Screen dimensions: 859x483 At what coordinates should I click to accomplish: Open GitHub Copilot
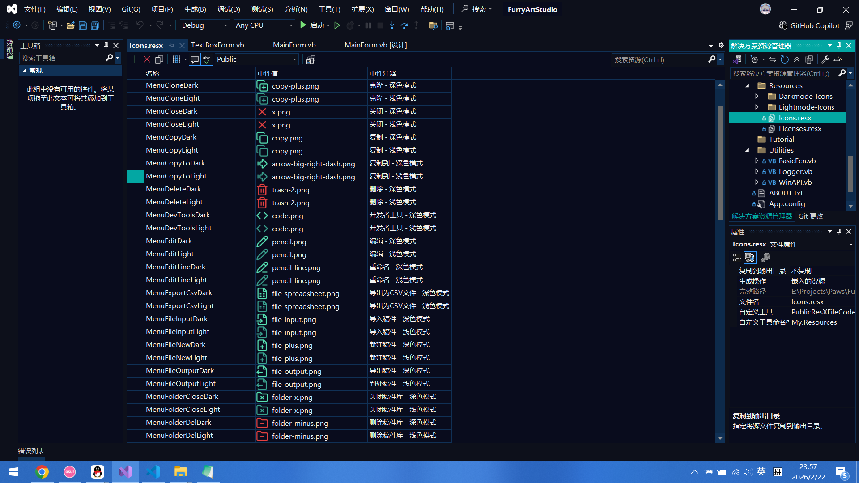(809, 25)
